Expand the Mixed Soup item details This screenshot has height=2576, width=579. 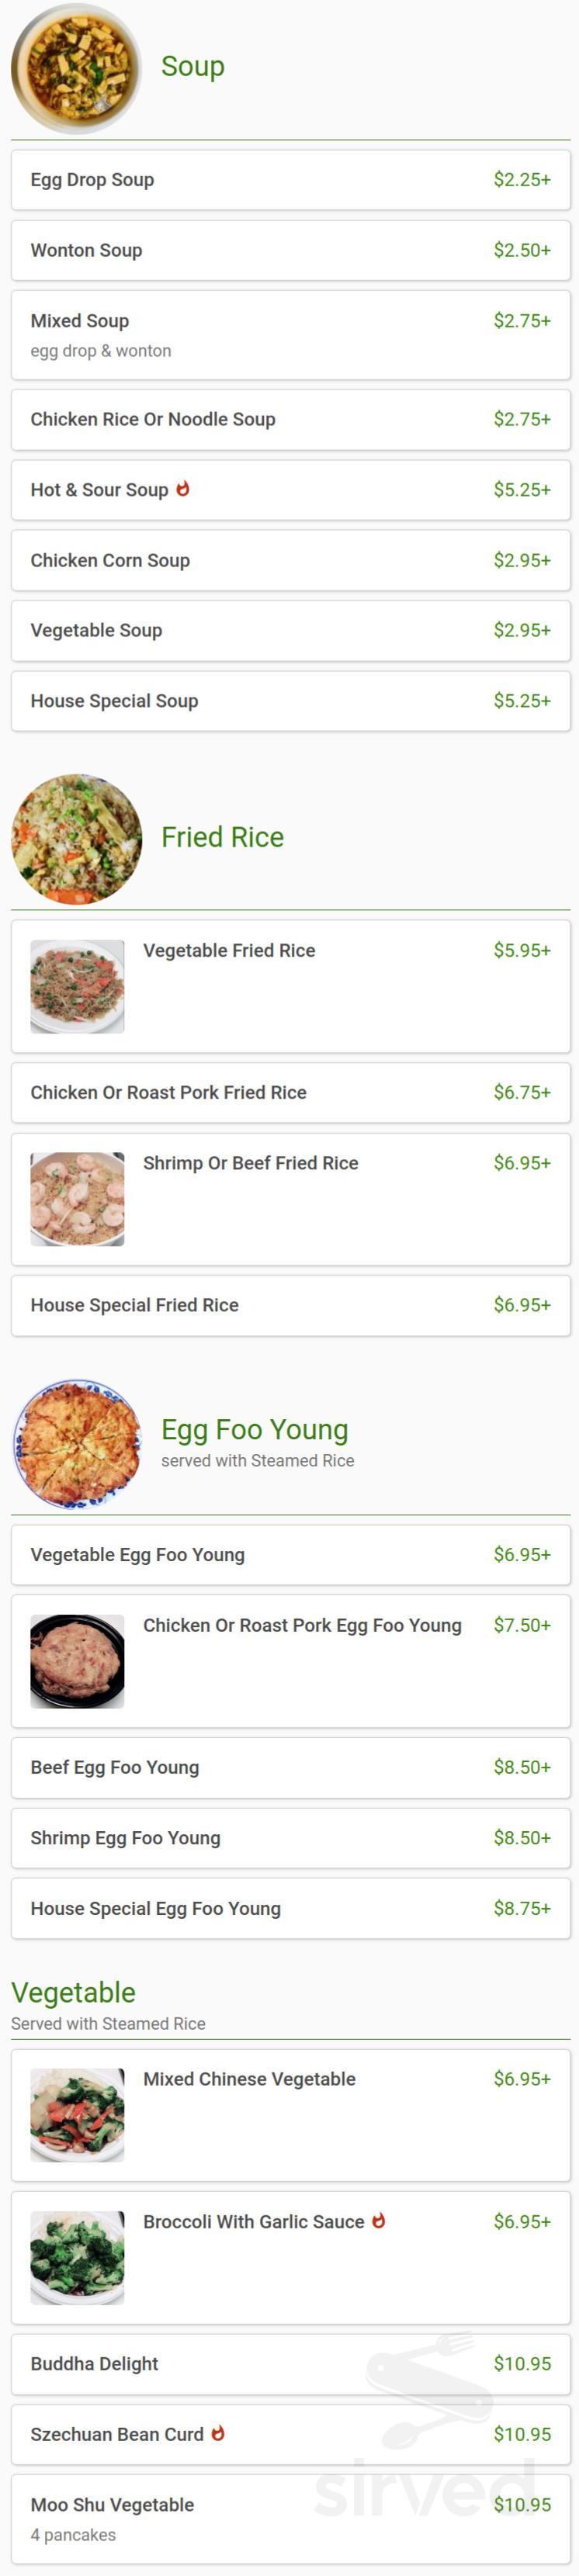click(x=290, y=335)
